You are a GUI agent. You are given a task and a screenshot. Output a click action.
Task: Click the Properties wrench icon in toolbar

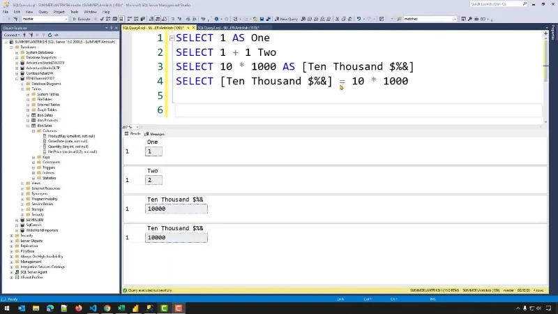(469, 19)
